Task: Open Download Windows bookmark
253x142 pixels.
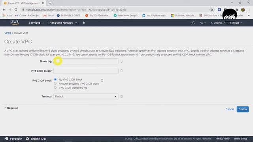Action: coord(183,15)
